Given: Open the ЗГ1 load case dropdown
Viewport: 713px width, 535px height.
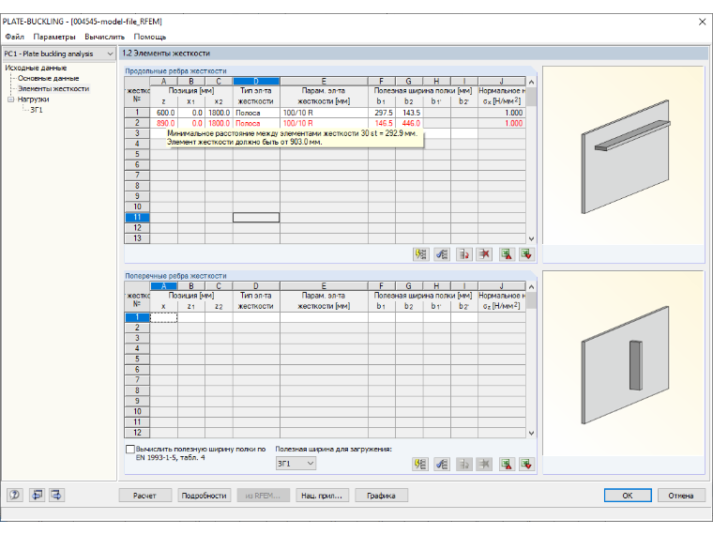Looking at the screenshot, I should pos(296,464).
